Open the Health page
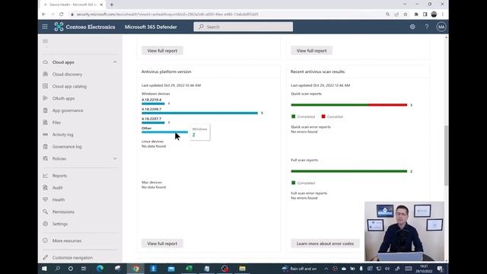487x274 pixels. click(x=59, y=199)
